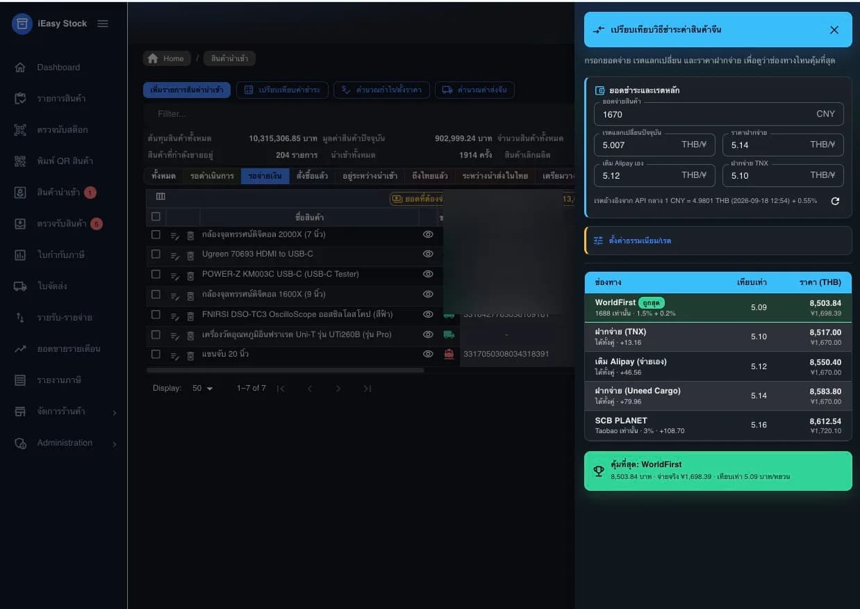Tick checkbox for กล้องจุลทรรศน์ดิจิตอล 2000X
The image size is (860, 609).
pyautogui.click(x=156, y=234)
